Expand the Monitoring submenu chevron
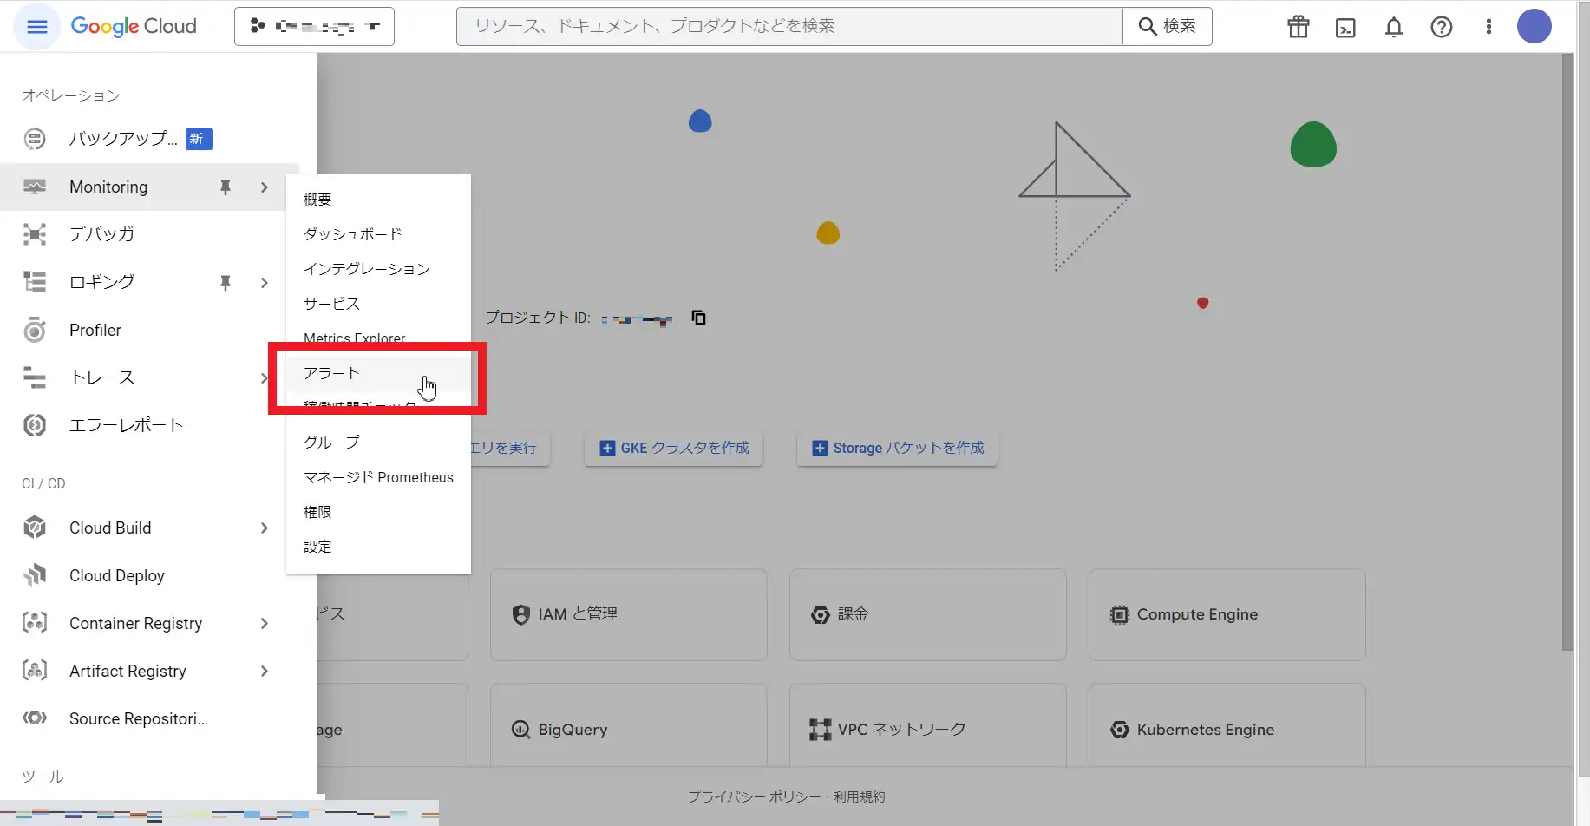Image resolution: width=1590 pixels, height=826 pixels. [265, 187]
